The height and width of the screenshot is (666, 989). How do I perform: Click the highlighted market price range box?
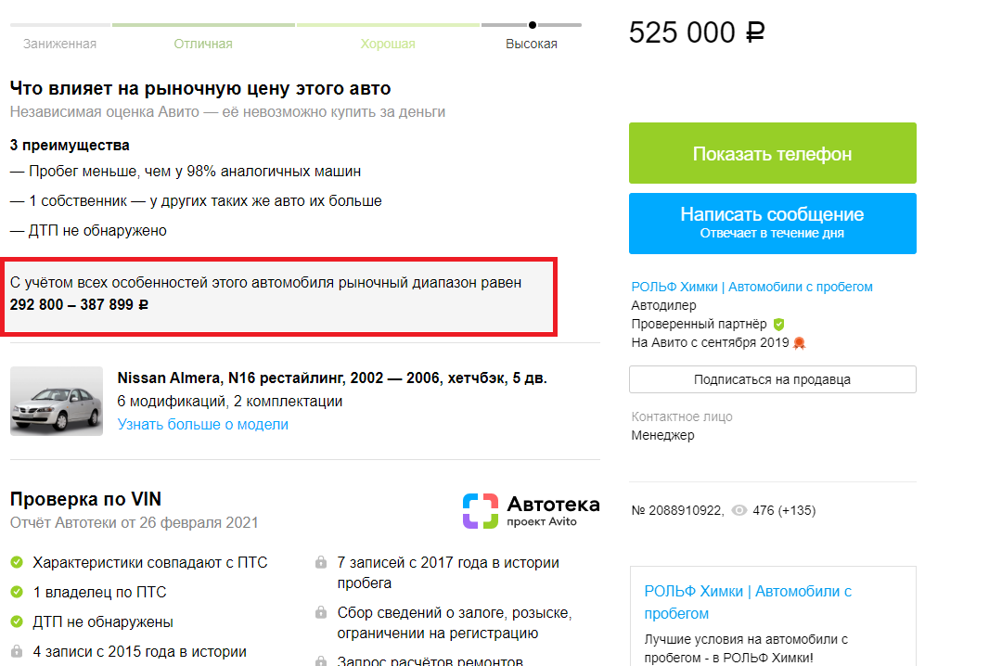coord(278,297)
